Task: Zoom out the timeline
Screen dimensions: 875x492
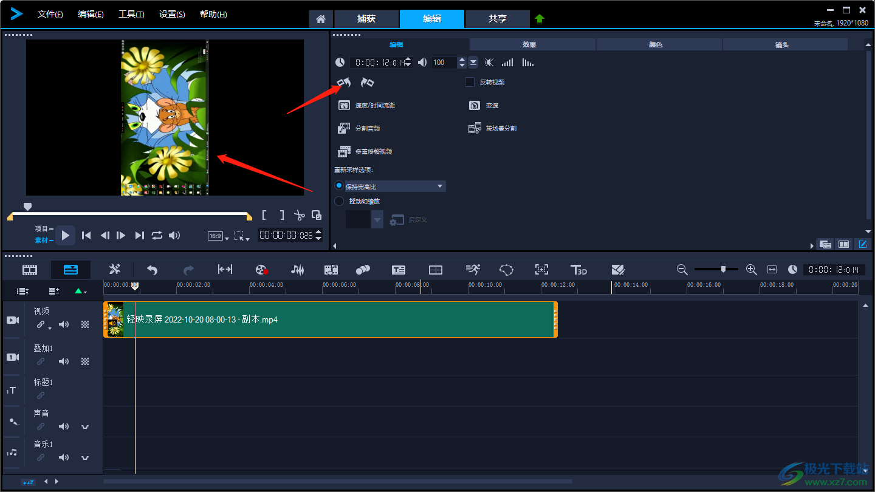Action: coord(682,269)
